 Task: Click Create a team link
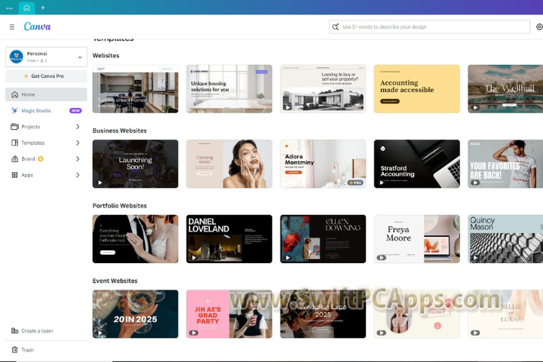point(37,331)
